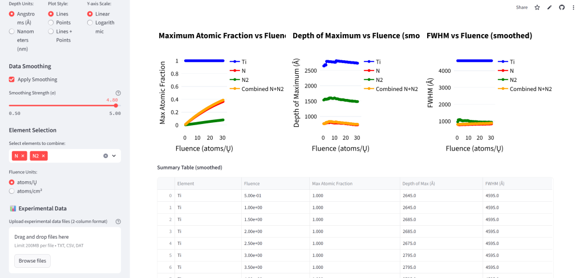Expand the element selection dropdown arrow

click(114, 156)
